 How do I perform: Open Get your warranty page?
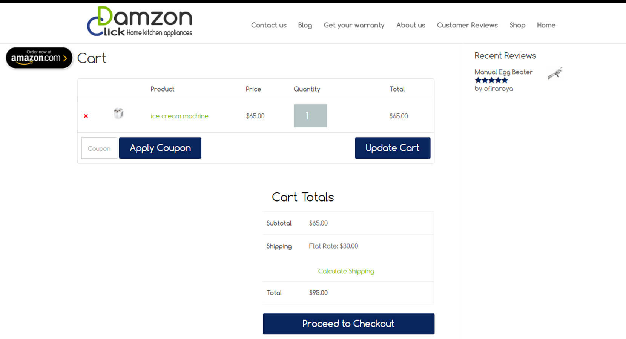pyautogui.click(x=354, y=25)
